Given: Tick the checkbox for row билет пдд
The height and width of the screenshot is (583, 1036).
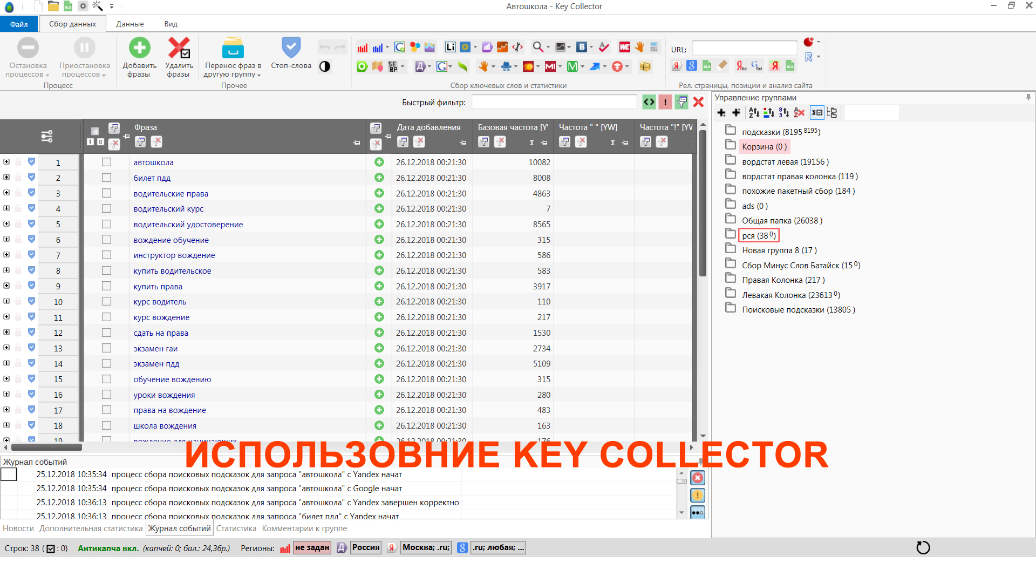Looking at the screenshot, I should (106, 178).
